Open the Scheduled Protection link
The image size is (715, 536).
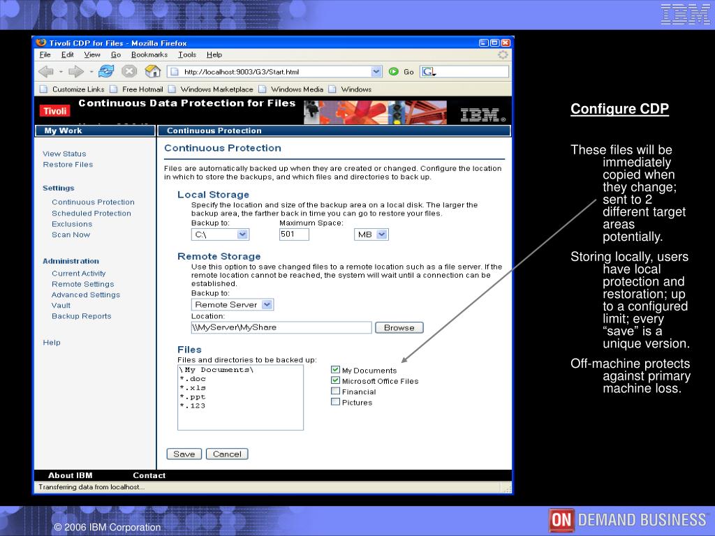(x=91, y=214)
